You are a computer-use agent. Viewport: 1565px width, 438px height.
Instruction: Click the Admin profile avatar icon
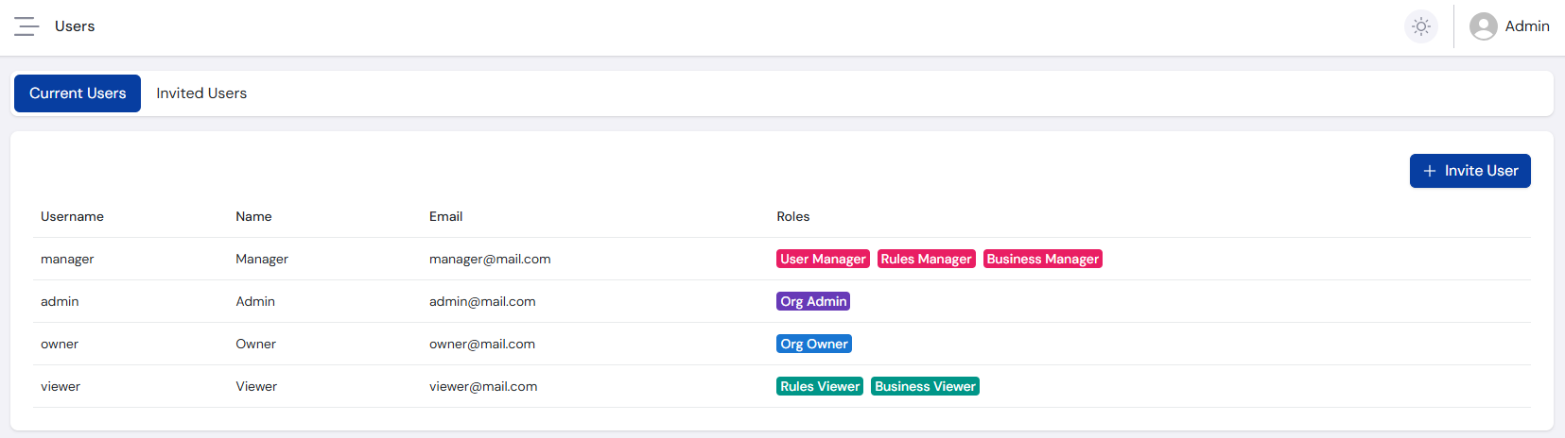1483,26
